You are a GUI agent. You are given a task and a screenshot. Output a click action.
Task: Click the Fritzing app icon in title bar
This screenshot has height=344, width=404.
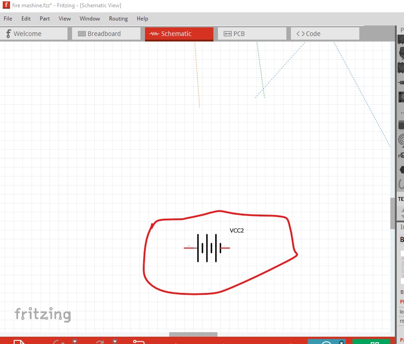coord(6,5)
